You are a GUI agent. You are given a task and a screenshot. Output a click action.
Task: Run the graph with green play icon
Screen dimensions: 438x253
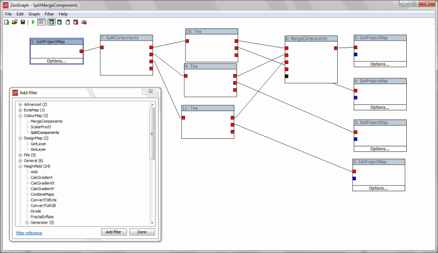(x=33, y=22)
